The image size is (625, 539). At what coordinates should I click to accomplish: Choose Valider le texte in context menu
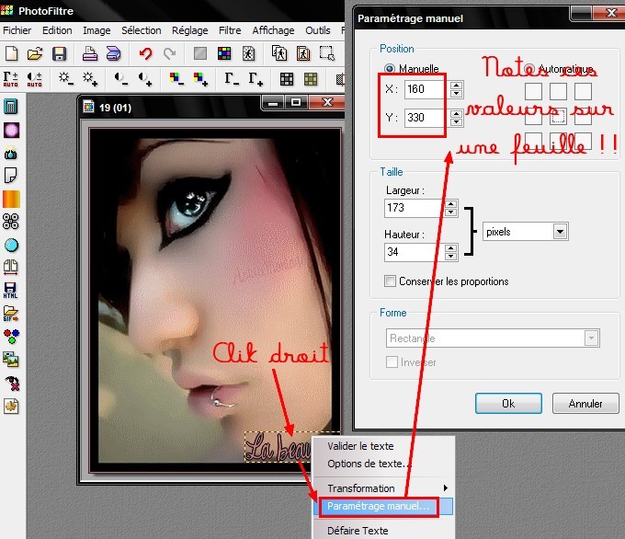[x=360, y=446]
